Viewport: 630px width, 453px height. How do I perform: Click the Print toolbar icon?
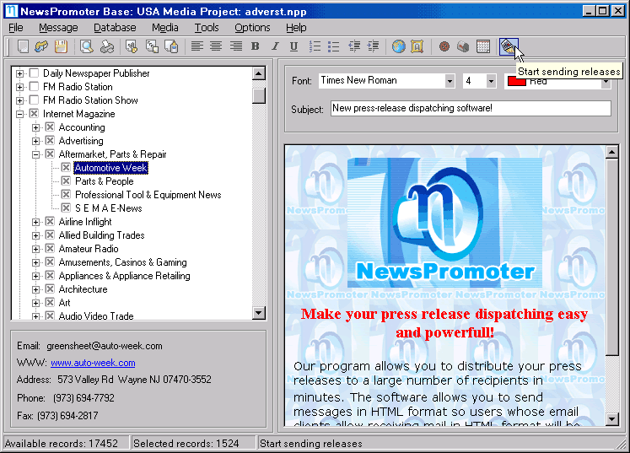(x=106, y=46)
